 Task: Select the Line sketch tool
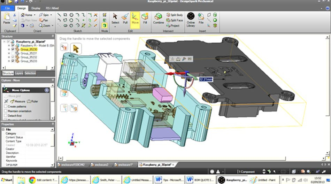(x=59, y=15)
